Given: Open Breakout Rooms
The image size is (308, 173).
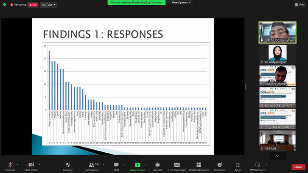Looking at the screenshot, I should pos(199,167).
